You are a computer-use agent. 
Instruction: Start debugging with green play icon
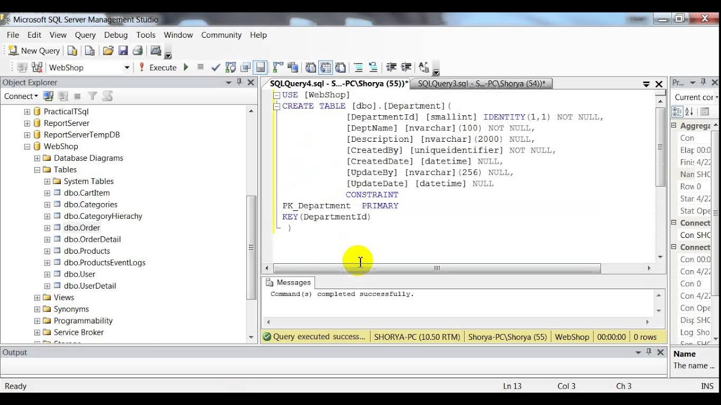point(186,67)
